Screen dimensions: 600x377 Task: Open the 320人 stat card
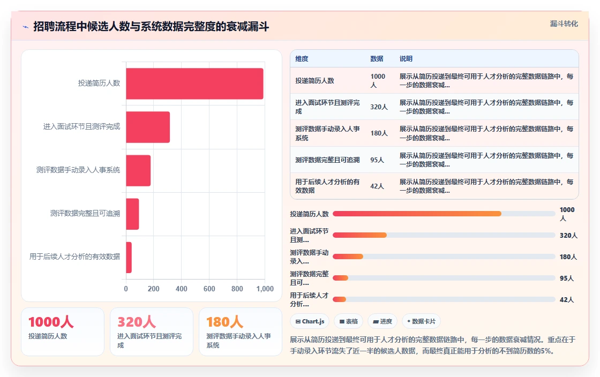pos(152,331)
